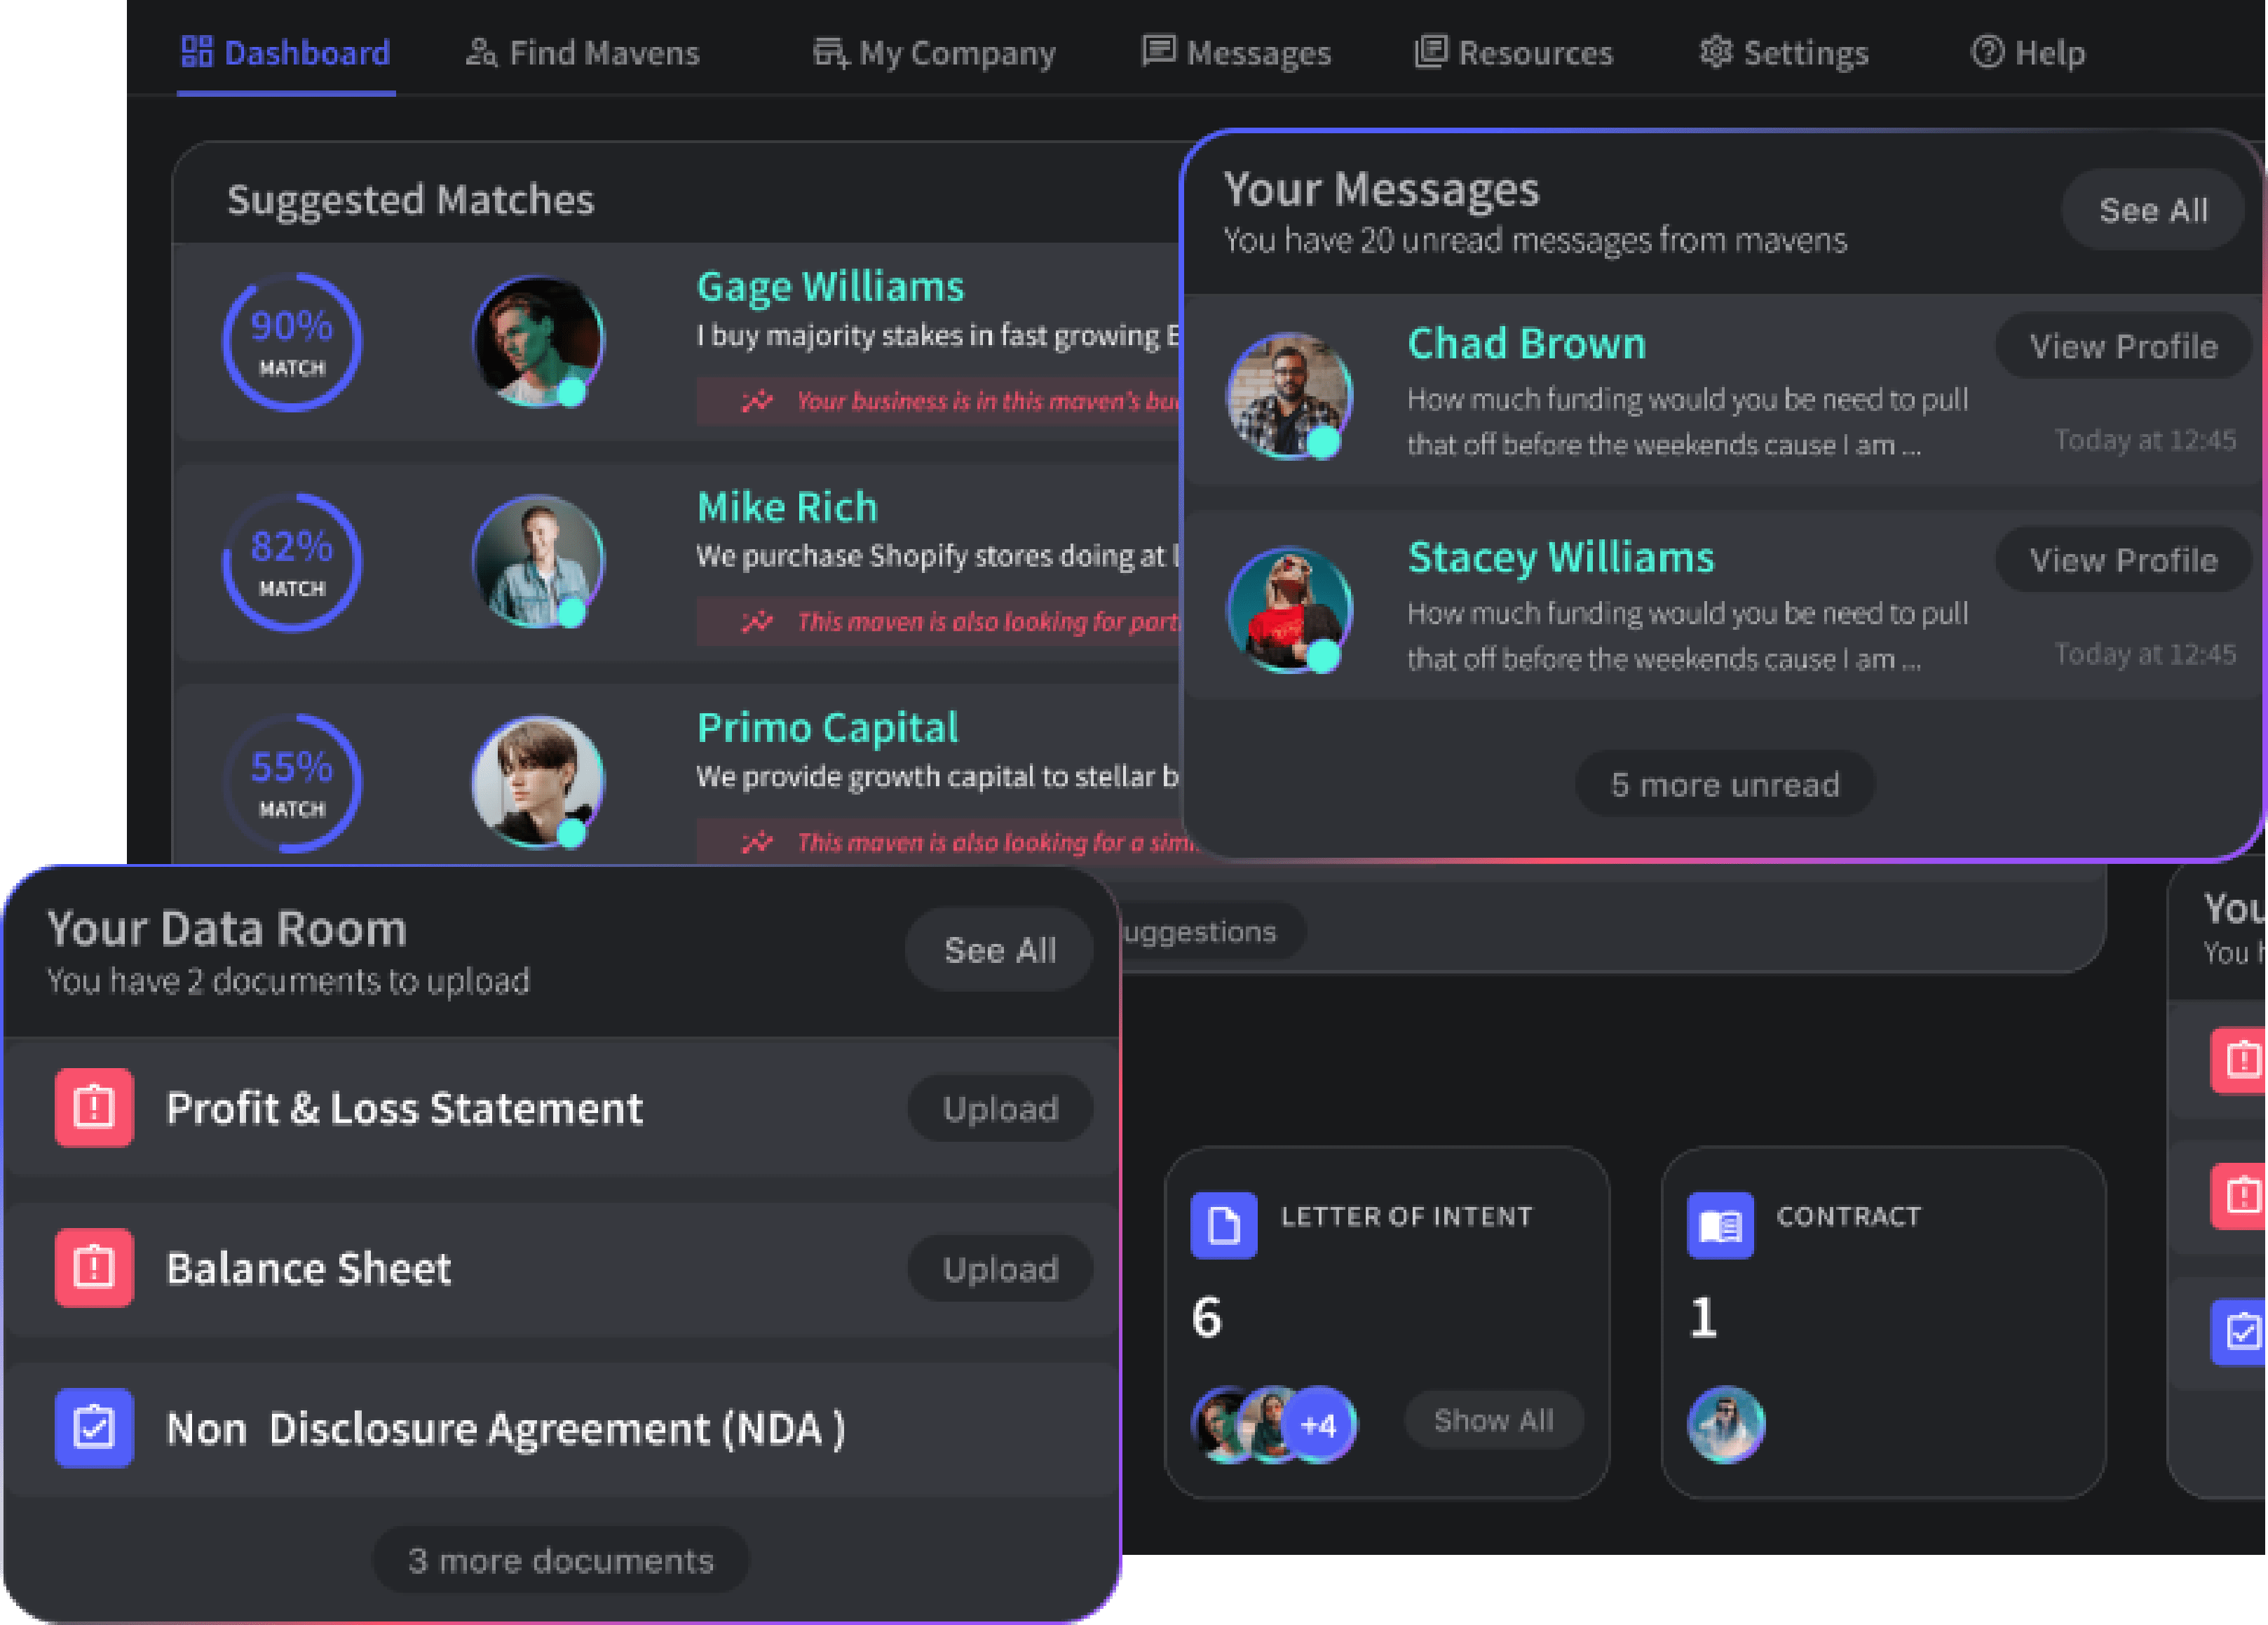Expand the 5 more unread messages
Viewport: 2268px width, 1625px height.
[x=1724, y=785]
